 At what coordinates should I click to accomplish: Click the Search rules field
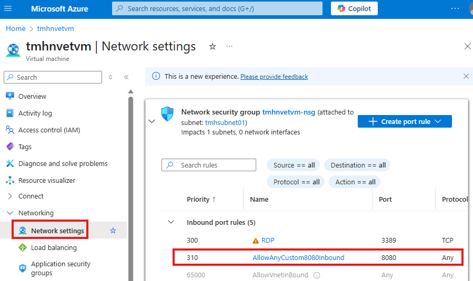(209, 165)
